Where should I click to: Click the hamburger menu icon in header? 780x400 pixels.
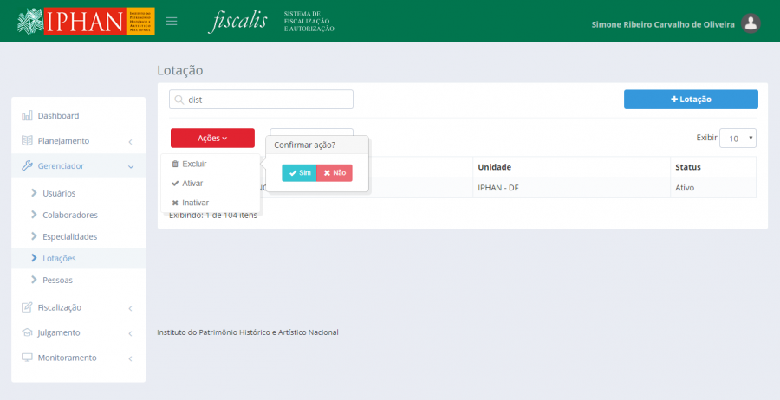click(x=172, y=21)
